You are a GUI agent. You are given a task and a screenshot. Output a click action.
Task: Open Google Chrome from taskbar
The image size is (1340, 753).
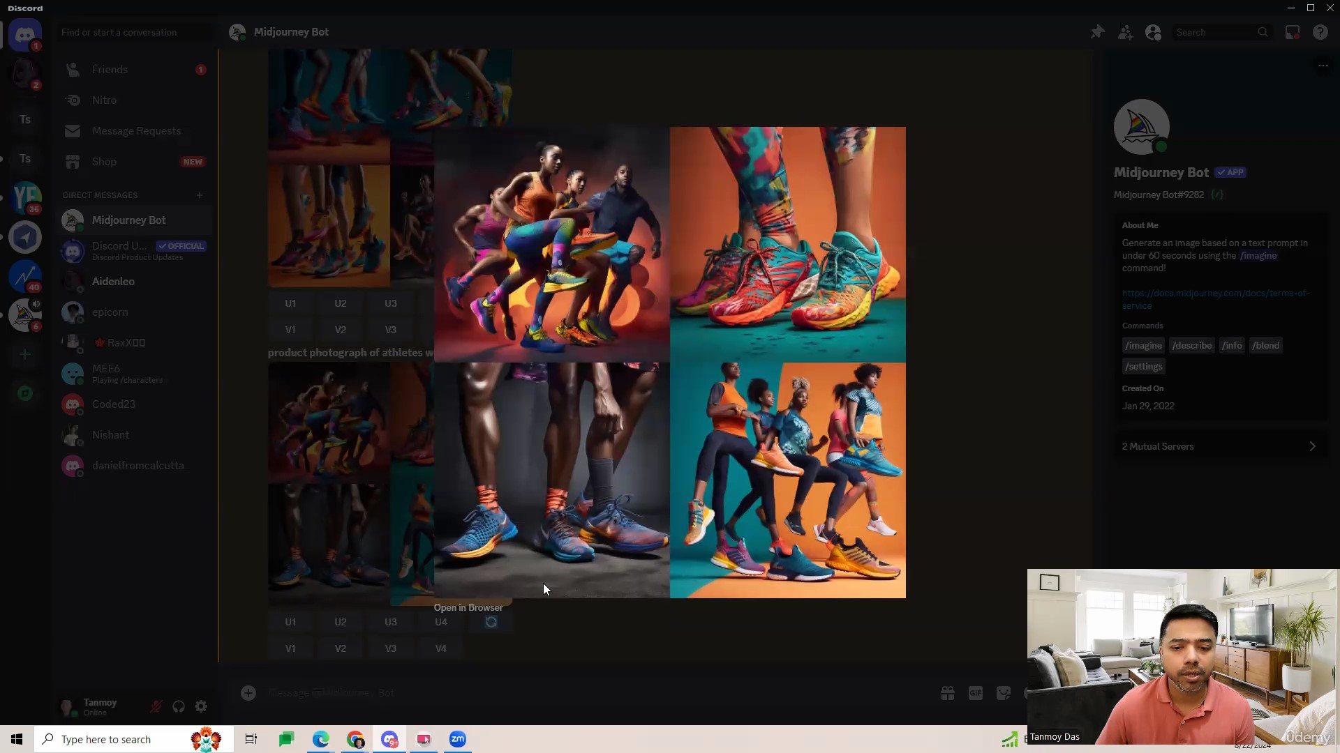point(356,739)
